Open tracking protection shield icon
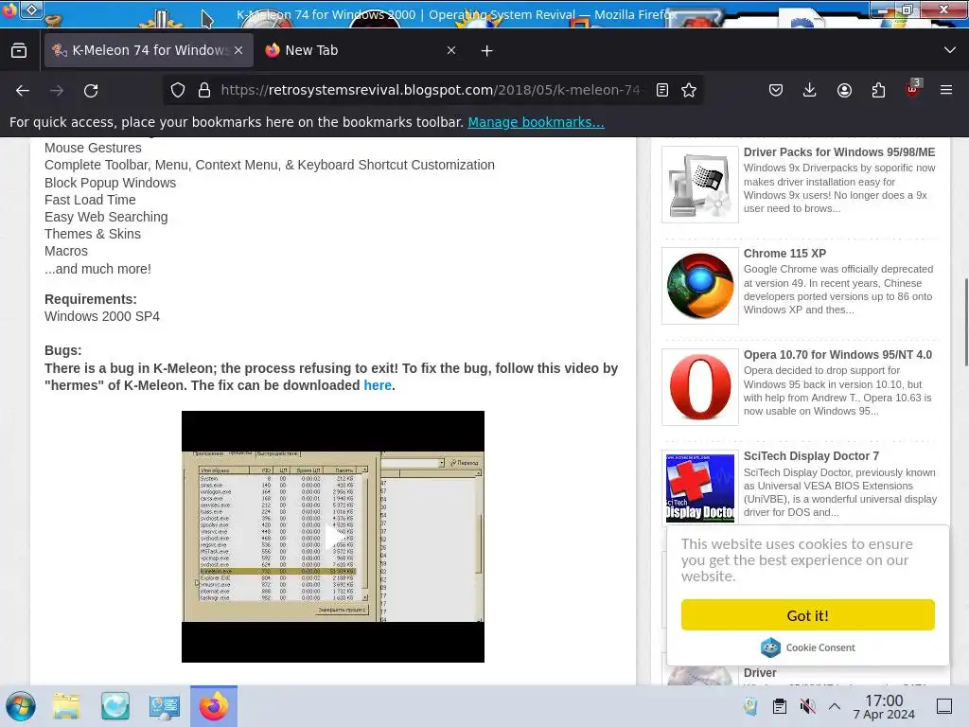The height and width of the screenshot is (727, 969). point(178,90)
